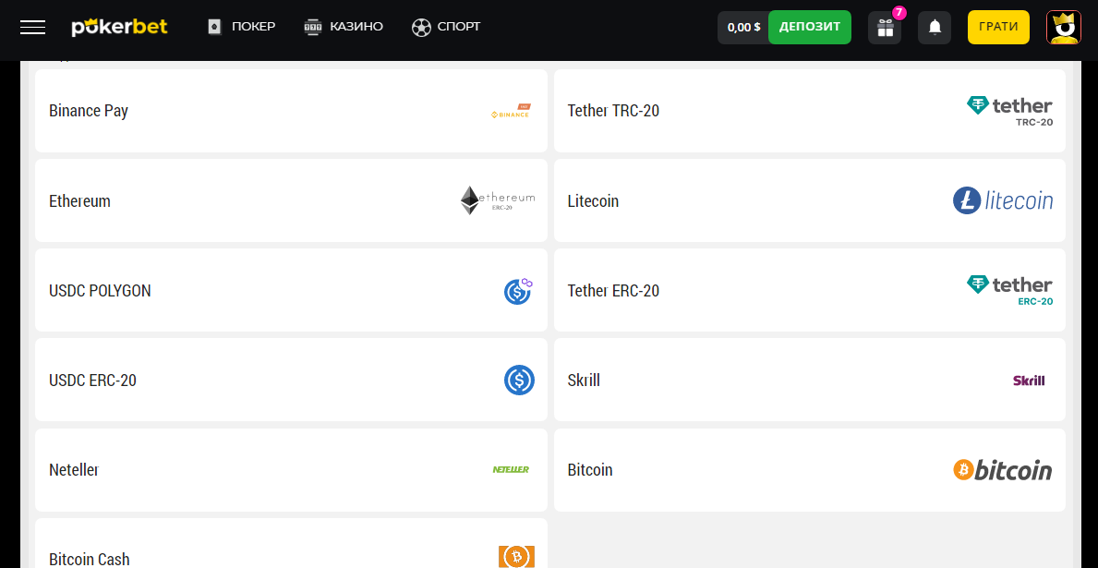This screenshot has width=1098, height=568.
Task: Click the 0,00 $ balance display
Action: 742,28
